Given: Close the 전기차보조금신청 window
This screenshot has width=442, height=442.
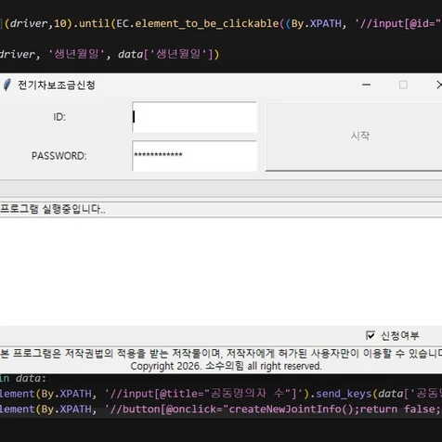Looking at the screenshot, I should (438, 84).
